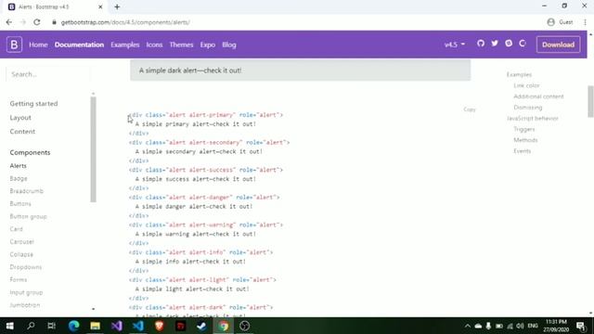594x334 pixels.
Task: Open Bootstrap GitHub icon link
Action: tap(481, 44)
